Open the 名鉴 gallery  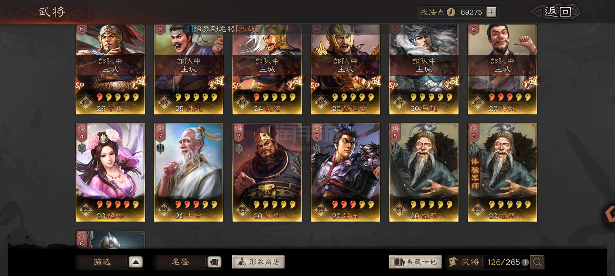click(180, 262)
